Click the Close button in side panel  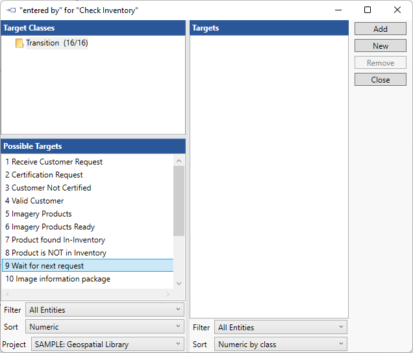(x=380, y=79)
